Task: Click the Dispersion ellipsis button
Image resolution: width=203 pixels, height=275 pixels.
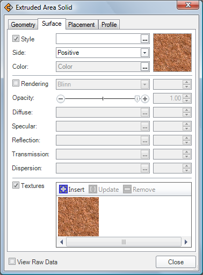Action: (x=145, y=168)
